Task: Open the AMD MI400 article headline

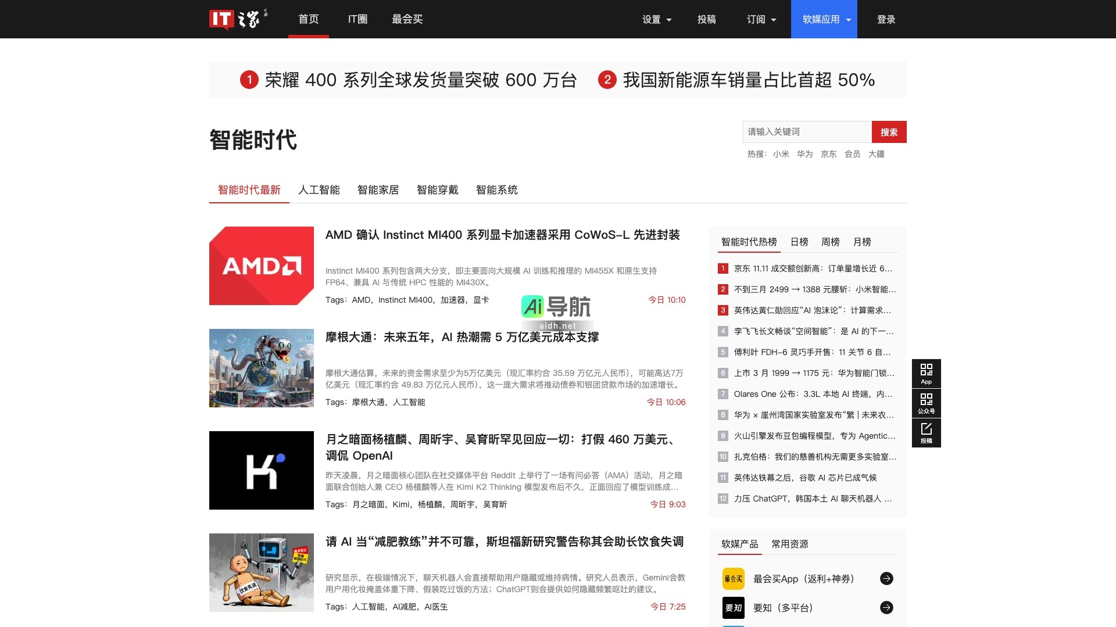Action: click(x=503, y=235)
